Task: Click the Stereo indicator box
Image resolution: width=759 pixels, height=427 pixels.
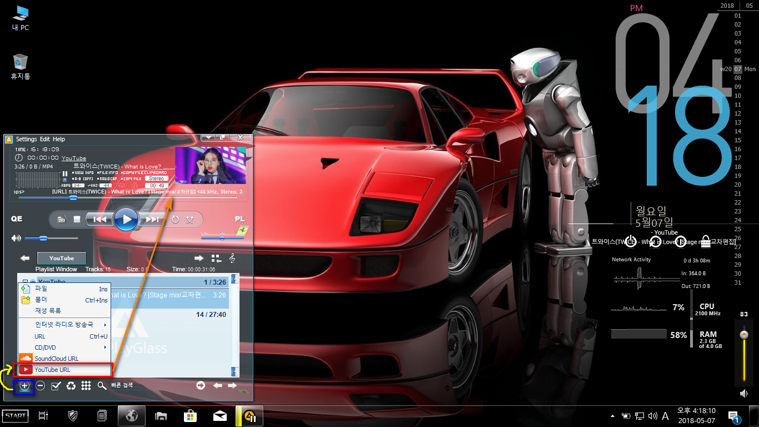Action: pos(156,179)
